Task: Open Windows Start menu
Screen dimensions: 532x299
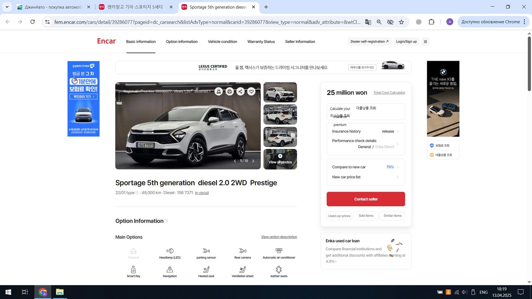Action: point(8,292)
